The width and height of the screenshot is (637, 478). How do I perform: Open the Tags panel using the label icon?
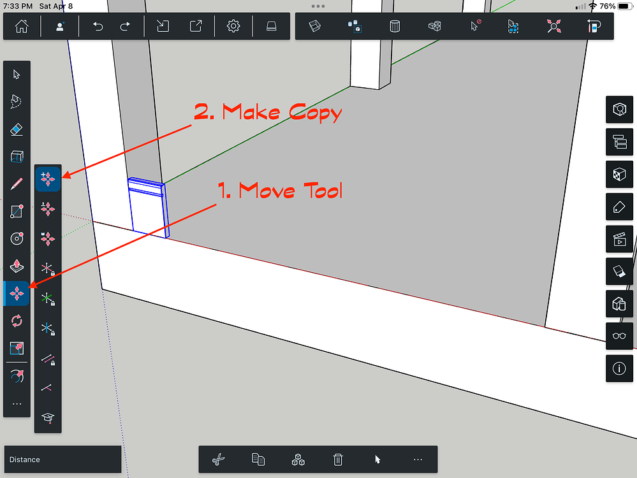[619, 206]
